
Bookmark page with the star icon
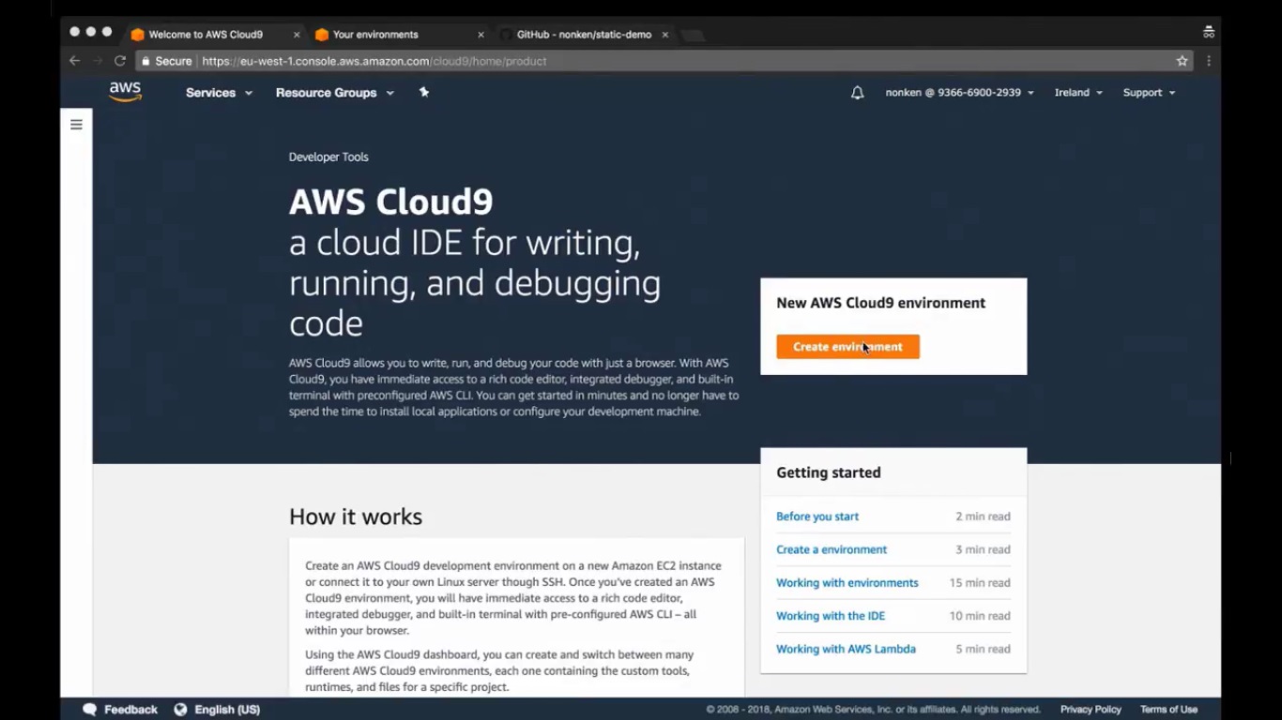[1182, 61]
